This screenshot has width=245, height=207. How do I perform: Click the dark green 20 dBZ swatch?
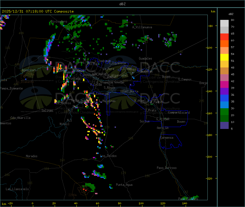[x=224, y=119]
